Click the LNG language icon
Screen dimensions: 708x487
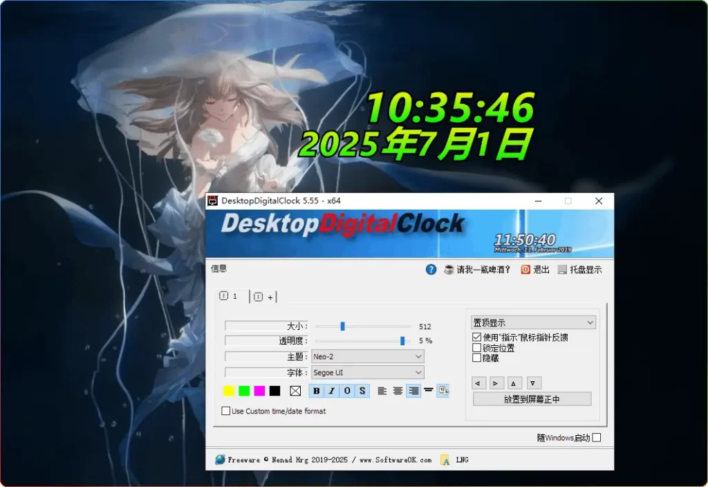445,460
